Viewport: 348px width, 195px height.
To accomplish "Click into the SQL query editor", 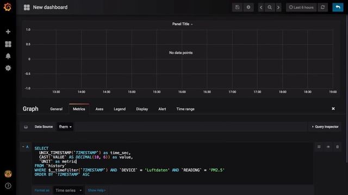I will point(173,163).
